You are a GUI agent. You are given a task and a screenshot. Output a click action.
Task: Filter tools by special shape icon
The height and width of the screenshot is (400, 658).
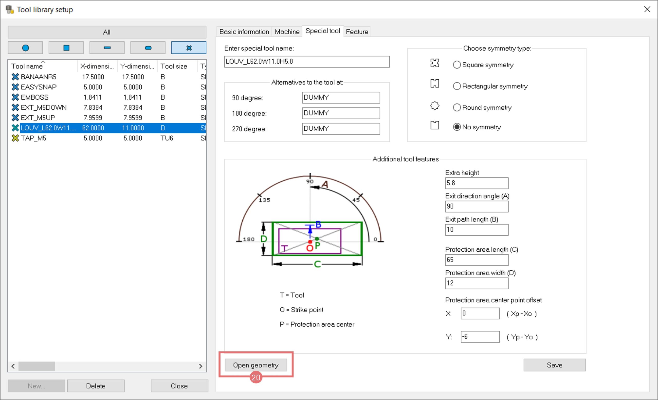[x=189, y=48]
